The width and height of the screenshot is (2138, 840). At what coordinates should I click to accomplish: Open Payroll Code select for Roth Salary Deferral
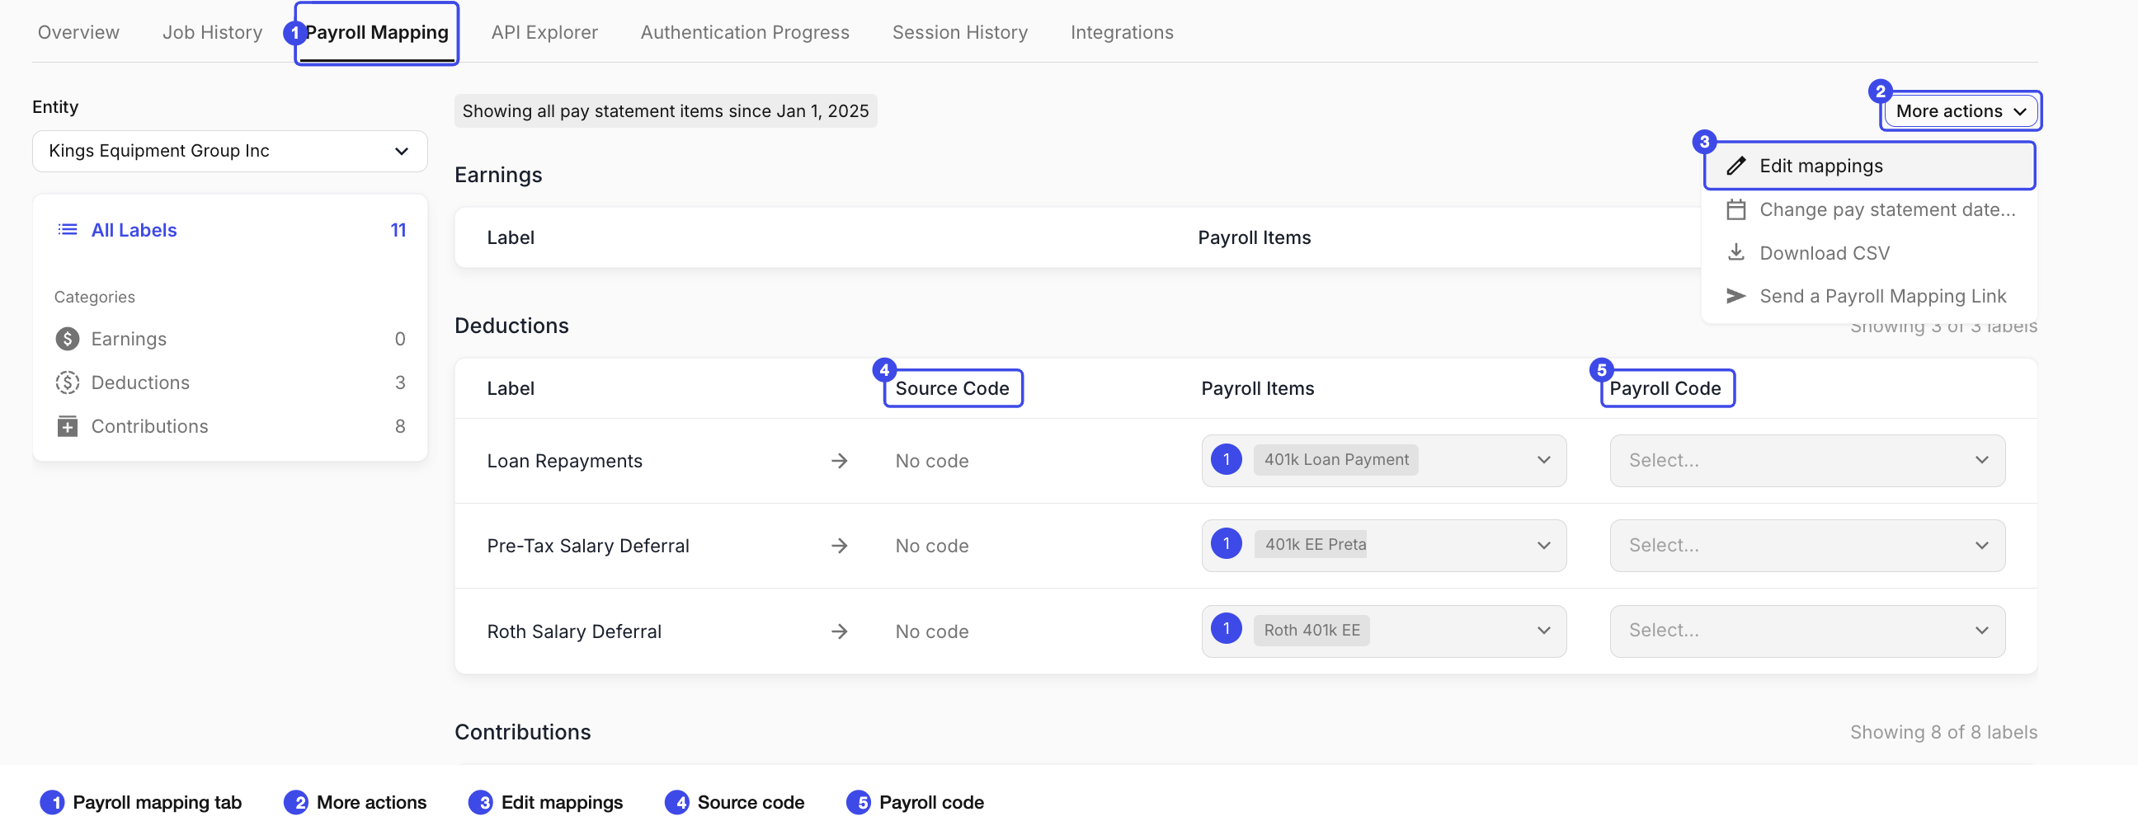pyautogui.click(x=1807, y=631)
